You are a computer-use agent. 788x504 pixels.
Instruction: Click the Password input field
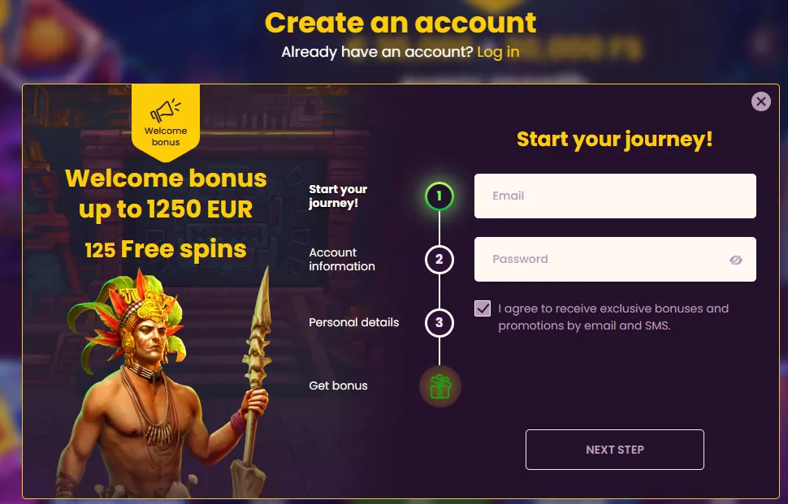615,259
